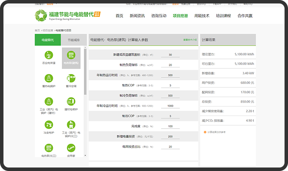
Task: Click the 首页 breadcrumb link
Action: 37,30
